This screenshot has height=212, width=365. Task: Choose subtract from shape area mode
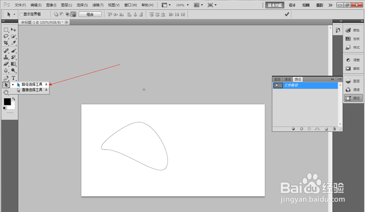[62, 14]
